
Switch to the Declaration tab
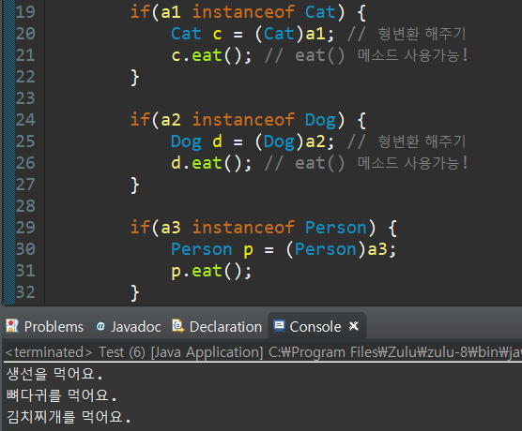click(x=217, y=327)
